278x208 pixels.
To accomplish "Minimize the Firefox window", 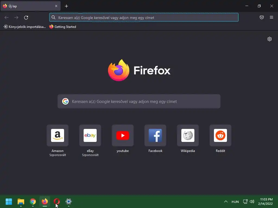I will [x=247, y=6].
